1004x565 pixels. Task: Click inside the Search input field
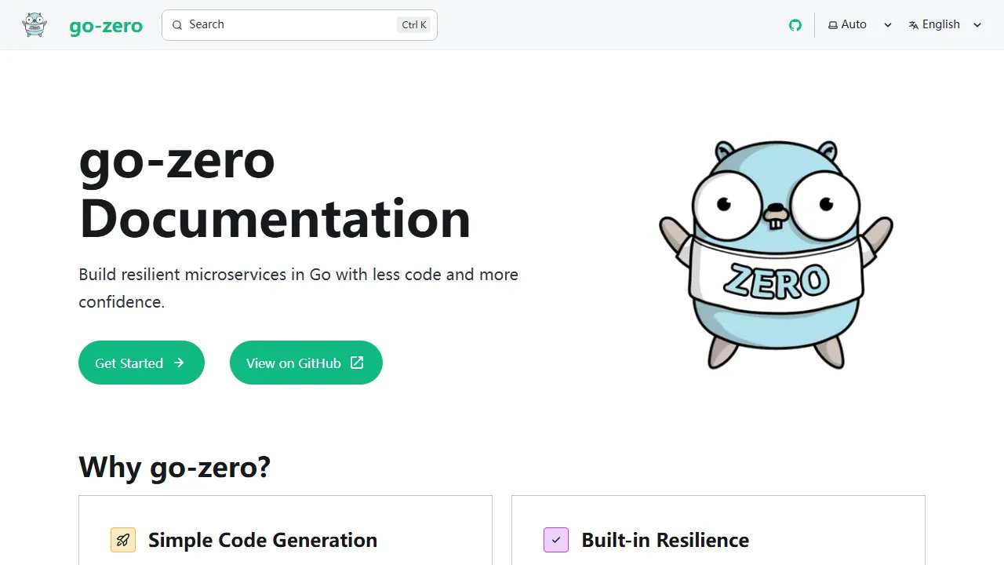click(282, 24)
